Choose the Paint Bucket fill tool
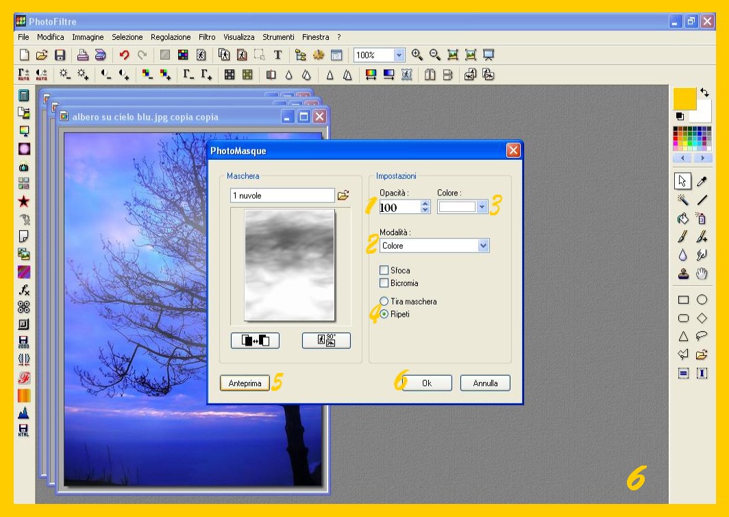729x517 pixels. point(682,219)
